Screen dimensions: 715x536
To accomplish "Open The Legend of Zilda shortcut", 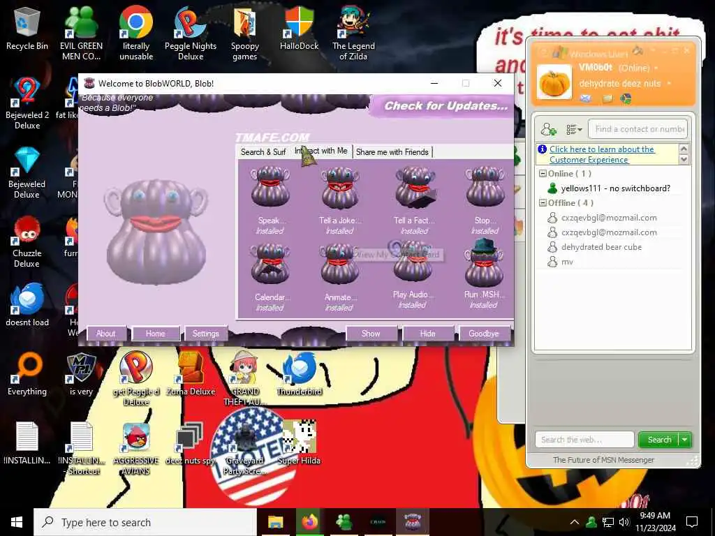I will (353, 33).
